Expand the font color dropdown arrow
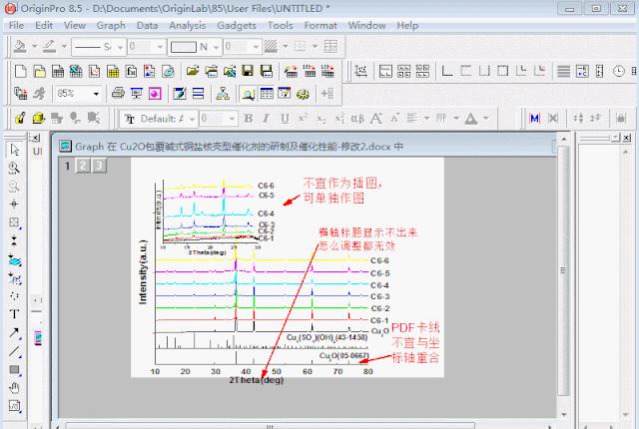This screenshot has width=639, height=429. 486,119
